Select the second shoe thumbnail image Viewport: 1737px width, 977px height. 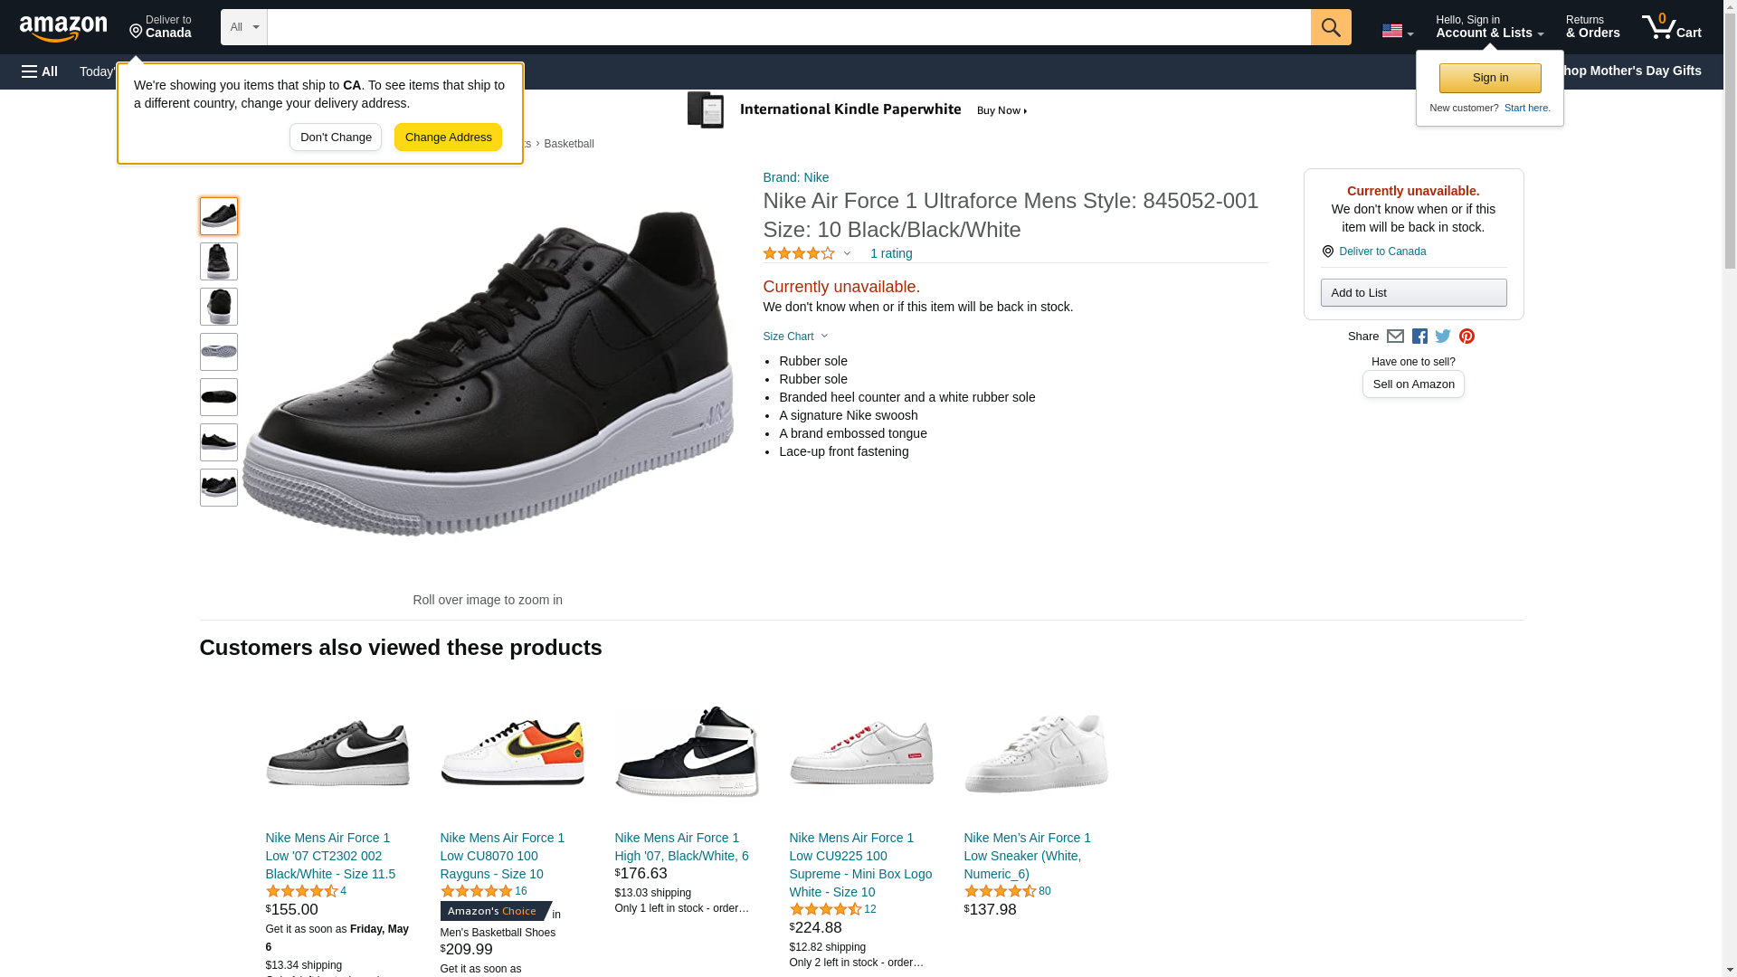(x=219, y=261)
